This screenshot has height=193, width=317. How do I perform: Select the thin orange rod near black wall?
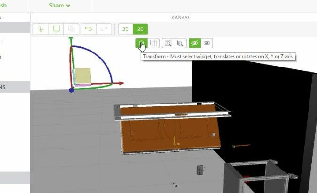pos(241,146)
